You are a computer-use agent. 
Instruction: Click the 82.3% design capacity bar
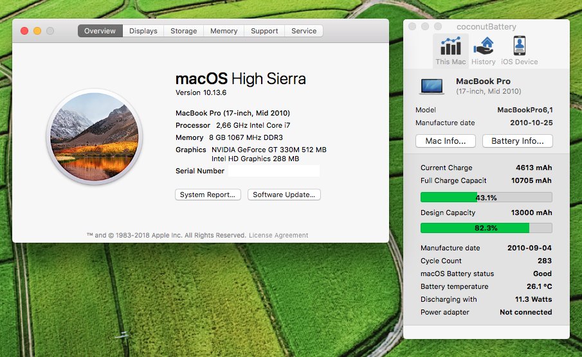486,228
